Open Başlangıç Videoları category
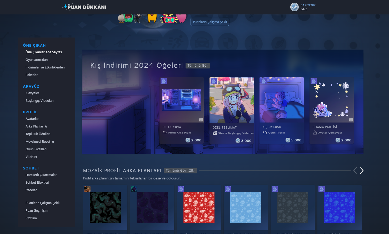Viewport: 389px width, 234px height. [39, 101]
